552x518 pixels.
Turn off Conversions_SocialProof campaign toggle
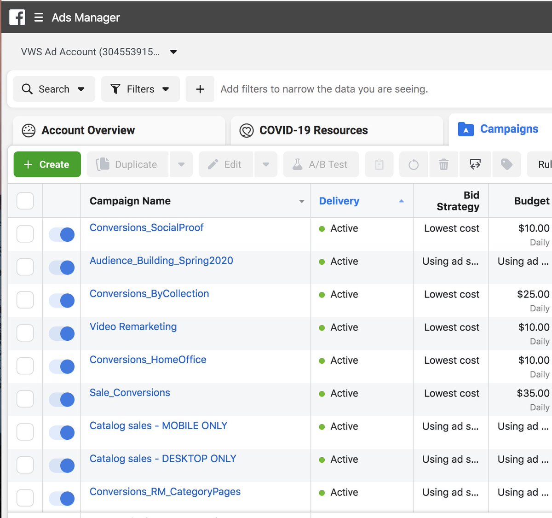[62, 234]
